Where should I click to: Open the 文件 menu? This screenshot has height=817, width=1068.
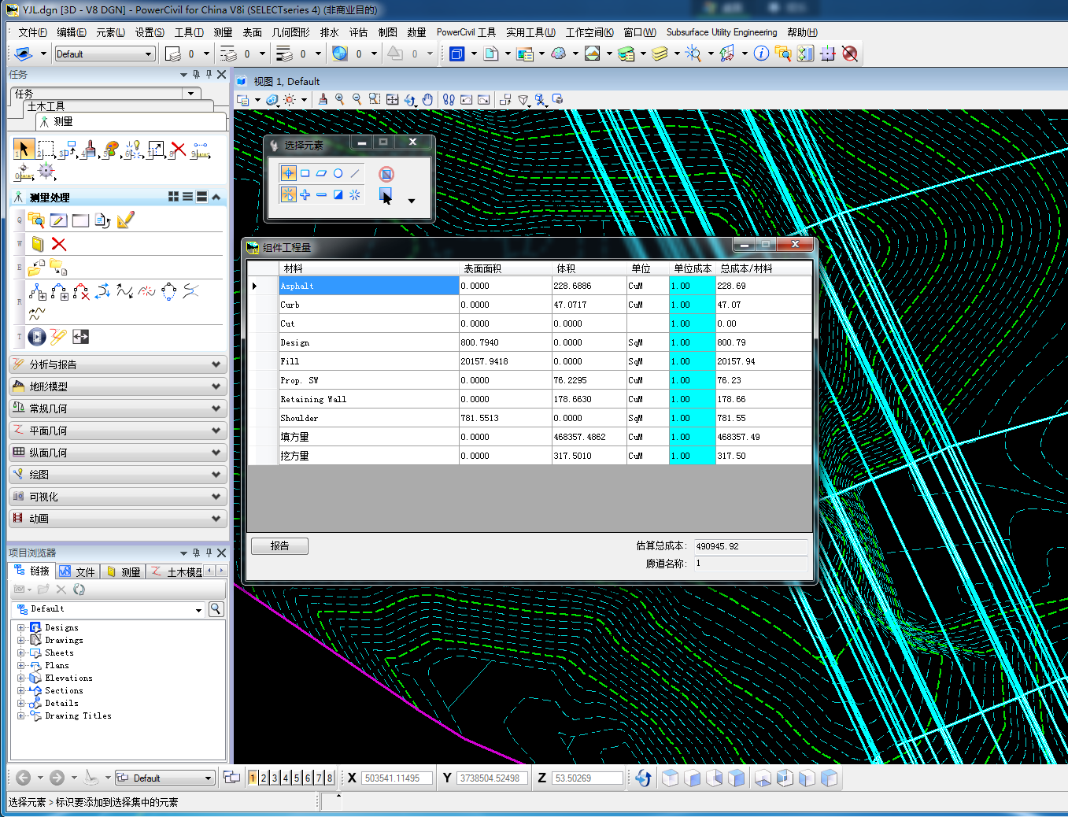[32, 32]
